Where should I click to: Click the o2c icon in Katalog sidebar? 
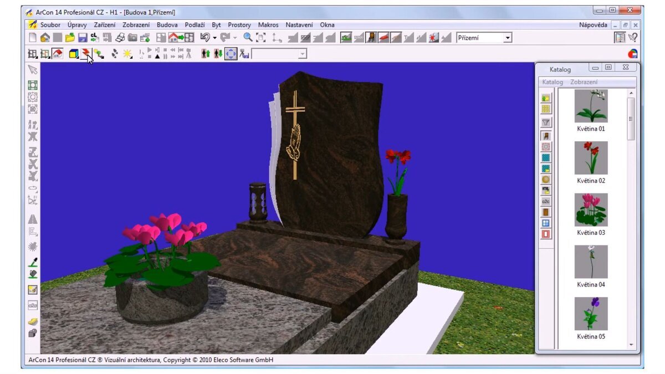tap(546, 201)
